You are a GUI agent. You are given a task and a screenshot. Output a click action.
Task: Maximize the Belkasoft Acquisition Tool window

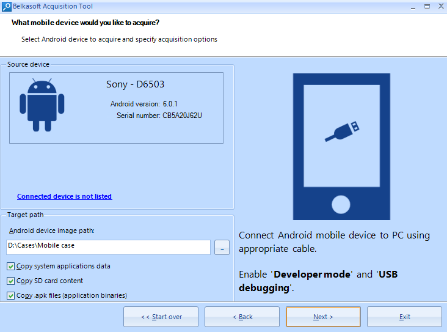[x=427, y=6]
